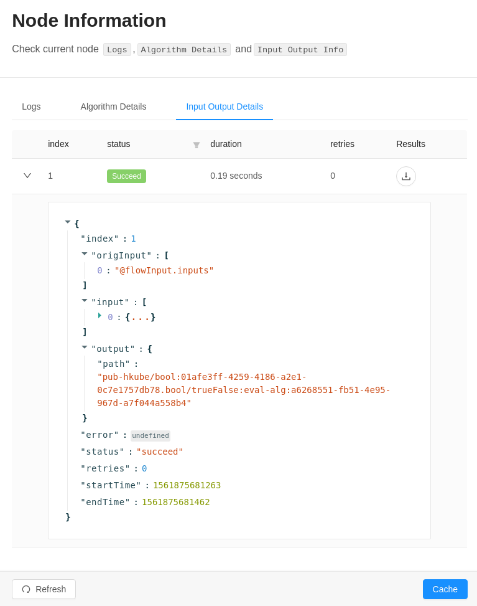This screenshot has width=477, height=606.
Task: Collapse the origInput array node
Action: [x=83, y=253]
